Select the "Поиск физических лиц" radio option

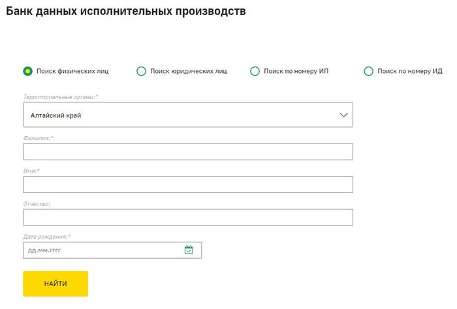pos(28,71)
